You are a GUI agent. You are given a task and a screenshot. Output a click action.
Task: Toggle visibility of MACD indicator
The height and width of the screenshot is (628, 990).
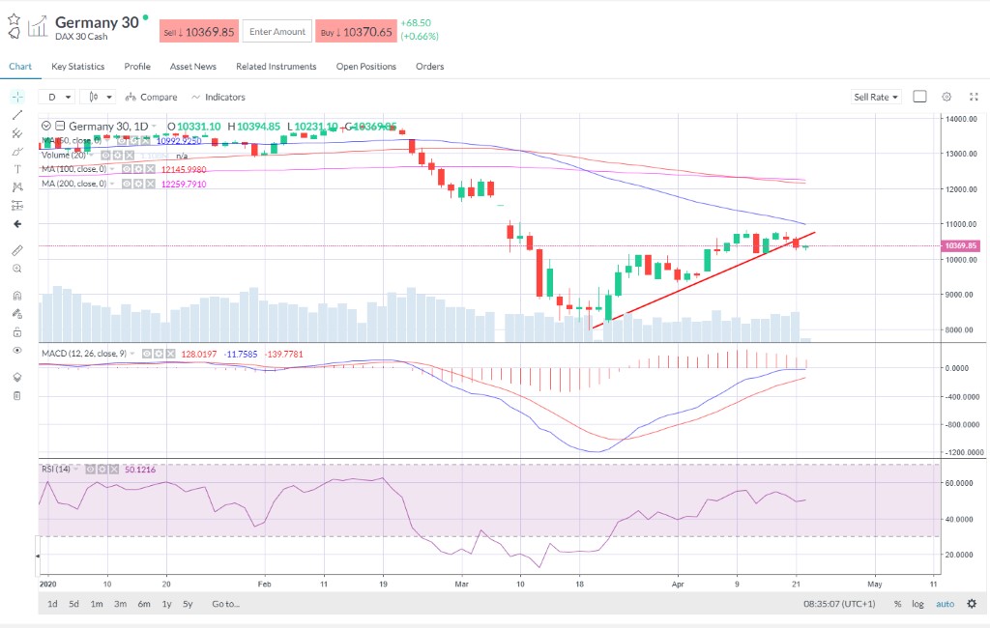(x=147, y=354)
